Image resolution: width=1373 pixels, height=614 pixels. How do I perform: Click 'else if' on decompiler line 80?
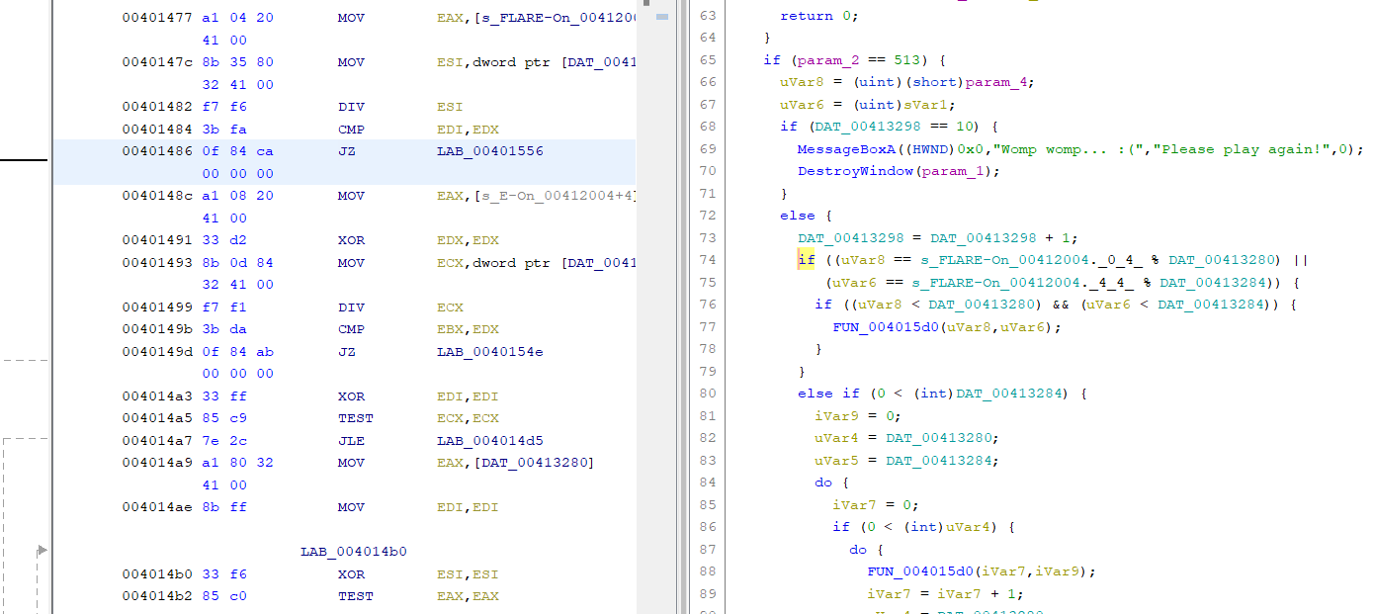click(828, 394)
